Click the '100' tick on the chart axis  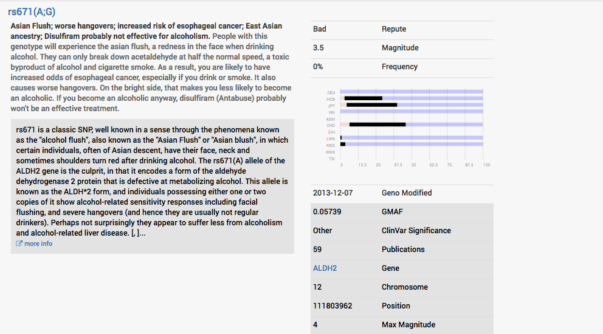pos(486,165)
